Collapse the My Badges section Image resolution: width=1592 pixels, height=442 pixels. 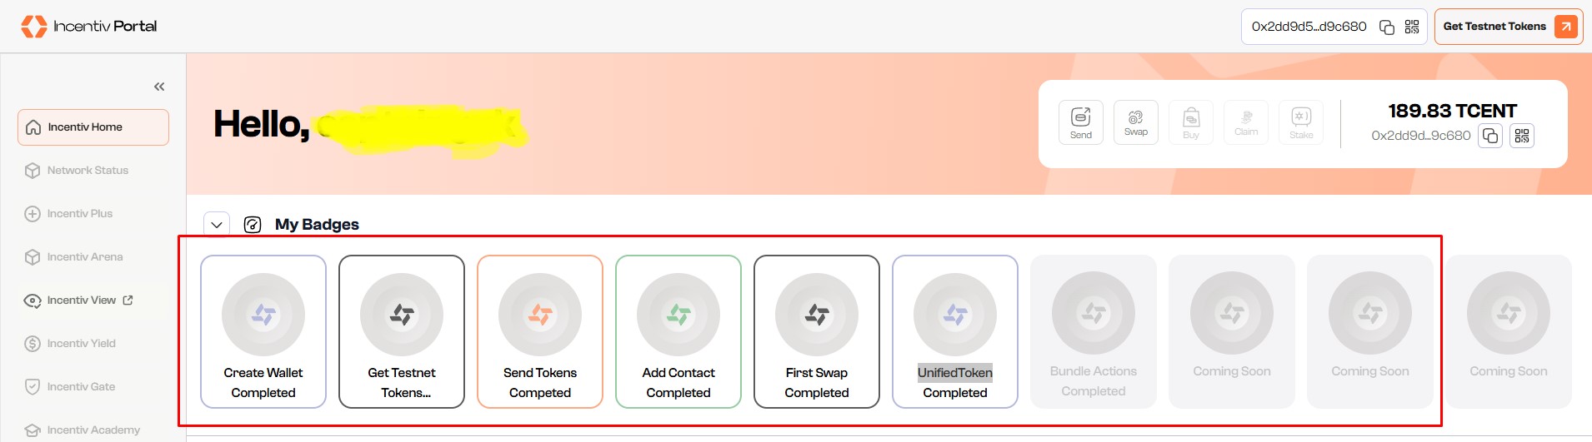[217, 225]
